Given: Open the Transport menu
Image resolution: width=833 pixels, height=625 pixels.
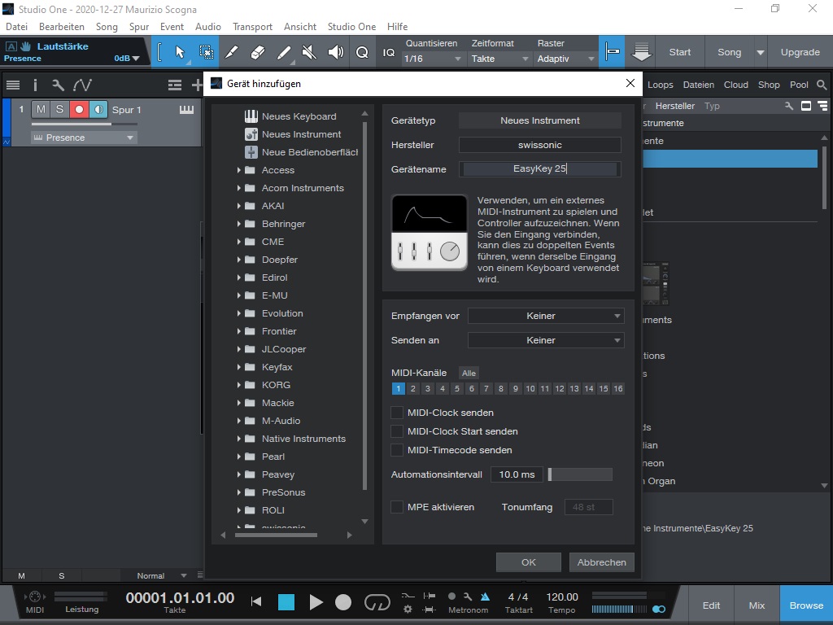Looking at the screenshot, I should point(252,27).
